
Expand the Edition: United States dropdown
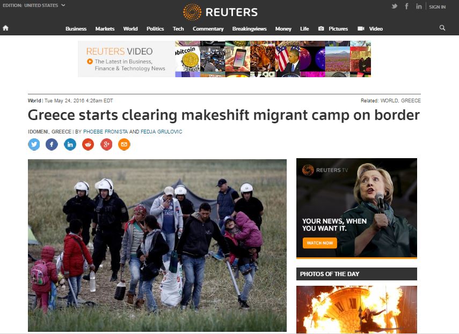click(x=34, y=5)
